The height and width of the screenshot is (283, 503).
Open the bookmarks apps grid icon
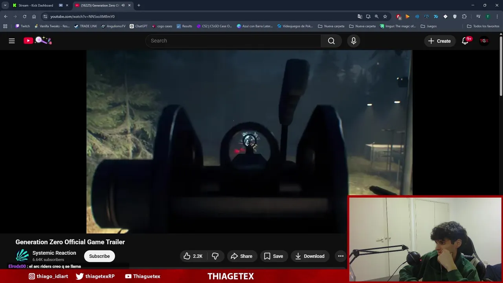coord(5,26)
